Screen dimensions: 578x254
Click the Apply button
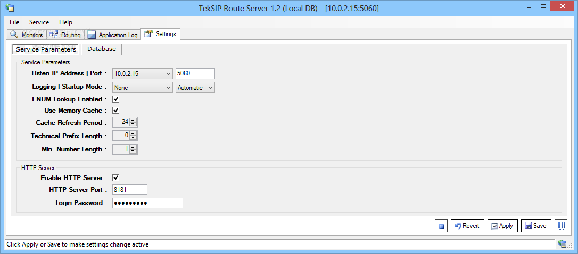point(502,226)
